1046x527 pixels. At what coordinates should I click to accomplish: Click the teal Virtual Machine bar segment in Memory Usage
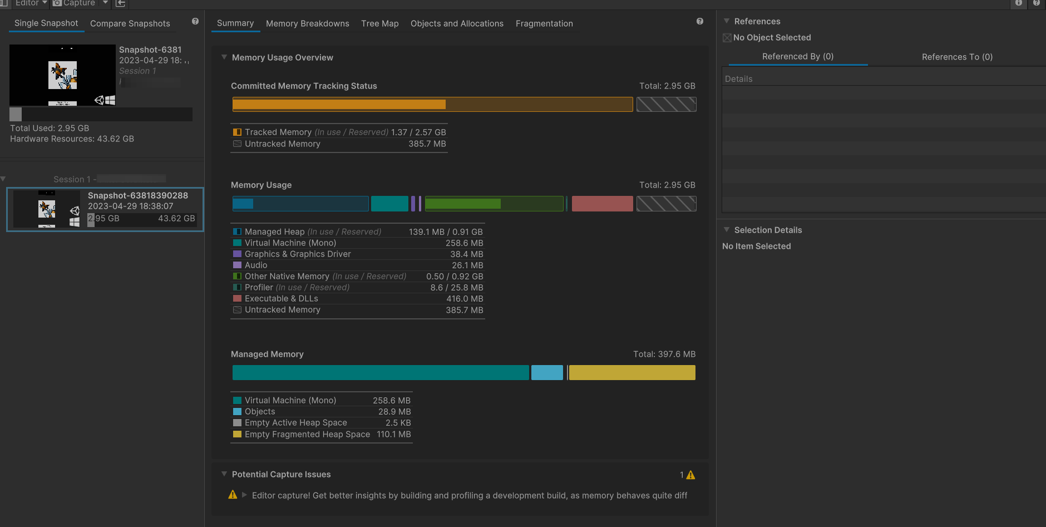point(389,204)
